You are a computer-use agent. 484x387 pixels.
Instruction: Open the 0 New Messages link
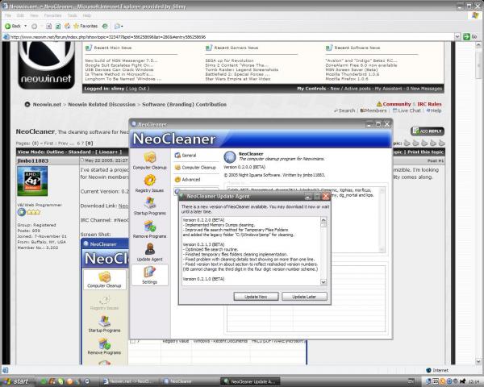424,89
